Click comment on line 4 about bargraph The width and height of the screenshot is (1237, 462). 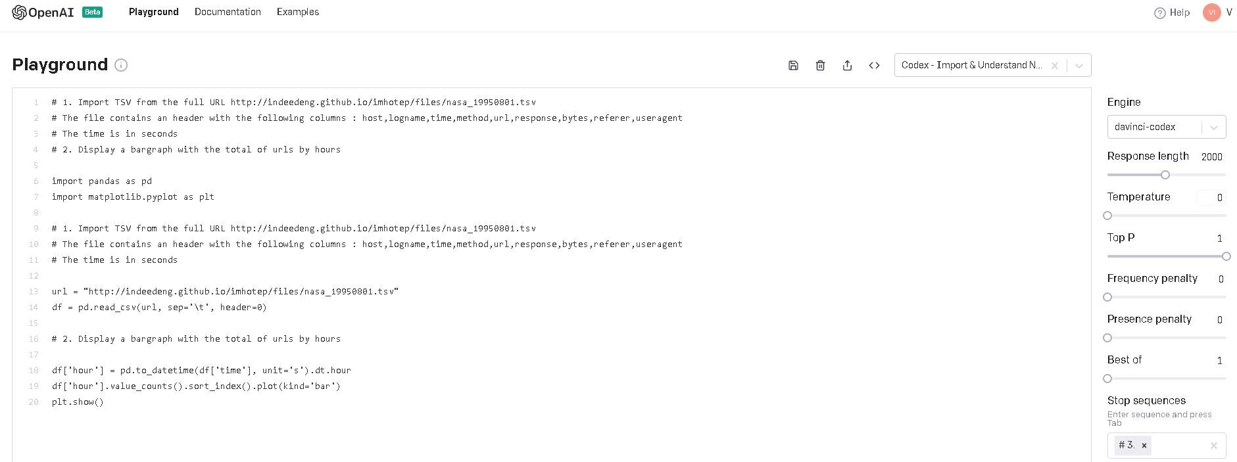(x=196, y=149)
